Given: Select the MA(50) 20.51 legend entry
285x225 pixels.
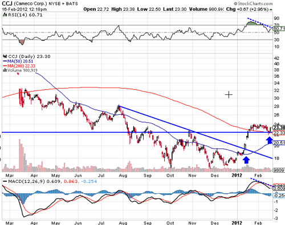Looking at the screenshot, I should click(18, 61).
